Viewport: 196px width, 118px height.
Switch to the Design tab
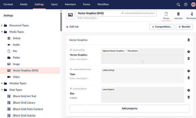click(166, 16)
